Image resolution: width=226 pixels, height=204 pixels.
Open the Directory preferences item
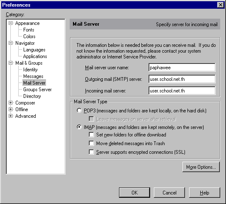(x=32, y=96)
